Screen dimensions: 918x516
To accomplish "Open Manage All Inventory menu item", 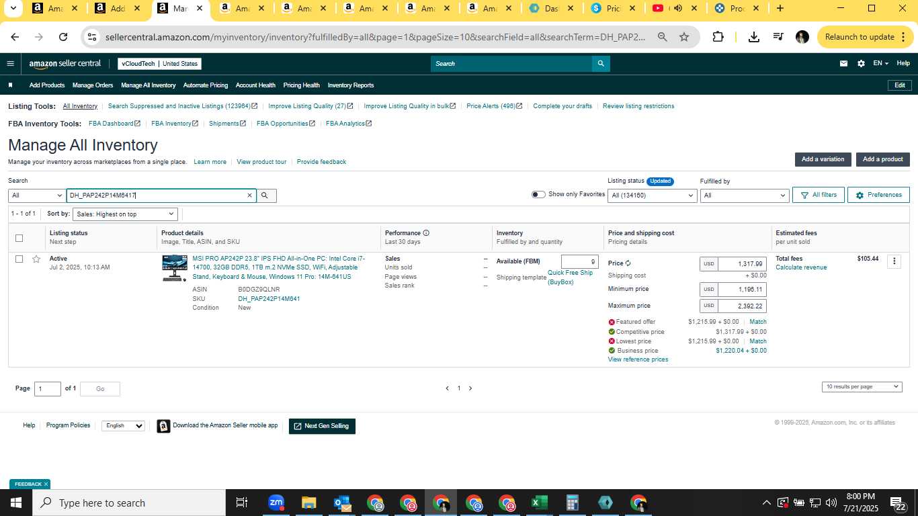I will coord(149,85).
